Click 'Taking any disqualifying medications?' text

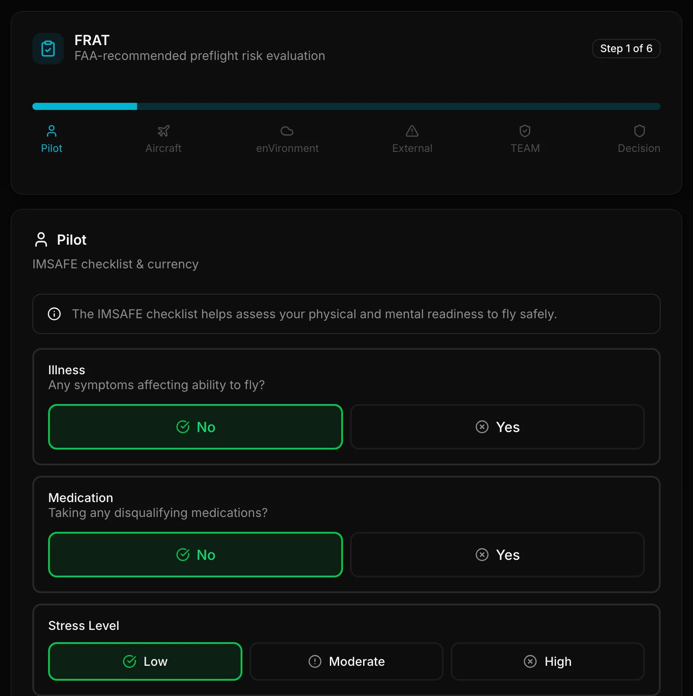coord(158,513)
